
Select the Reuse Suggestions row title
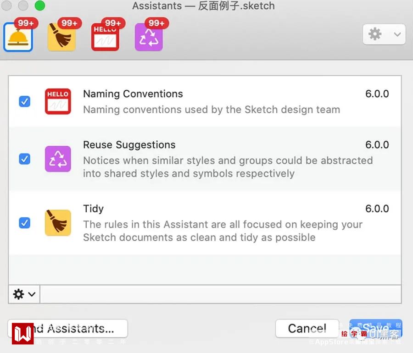129,145
